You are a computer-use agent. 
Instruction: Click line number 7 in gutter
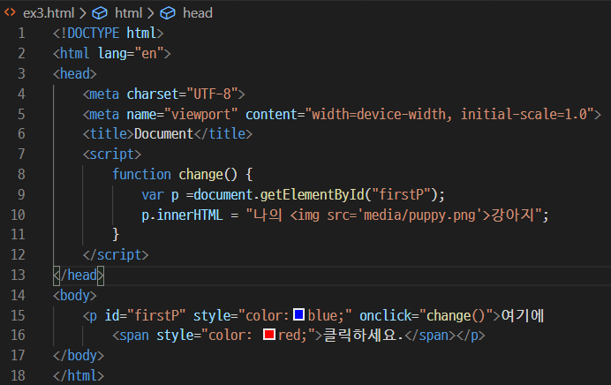click(x=21, y=154)
